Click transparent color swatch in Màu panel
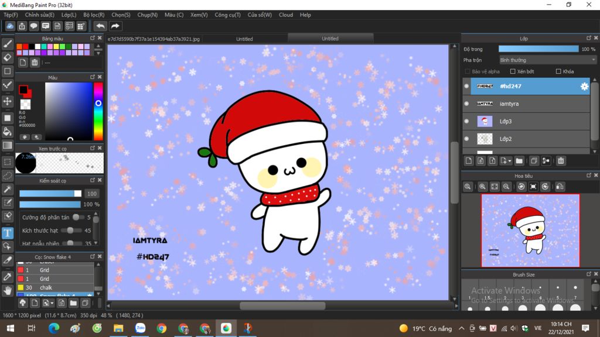This screenshot has width=600, height=337. 25,104
